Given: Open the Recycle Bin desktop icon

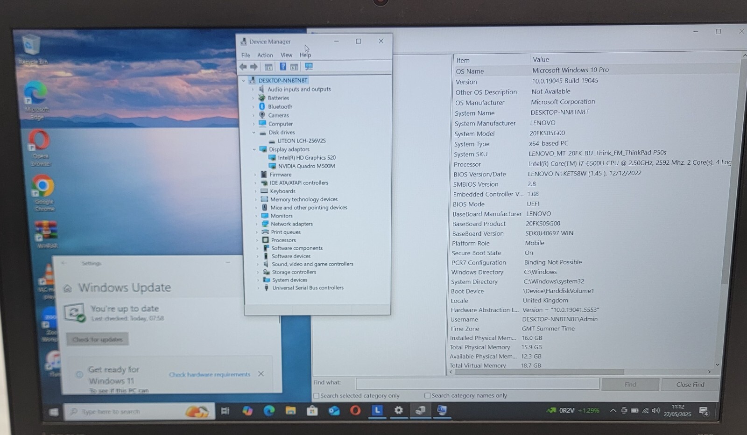Looking at the screenshot, I should 32,49.
